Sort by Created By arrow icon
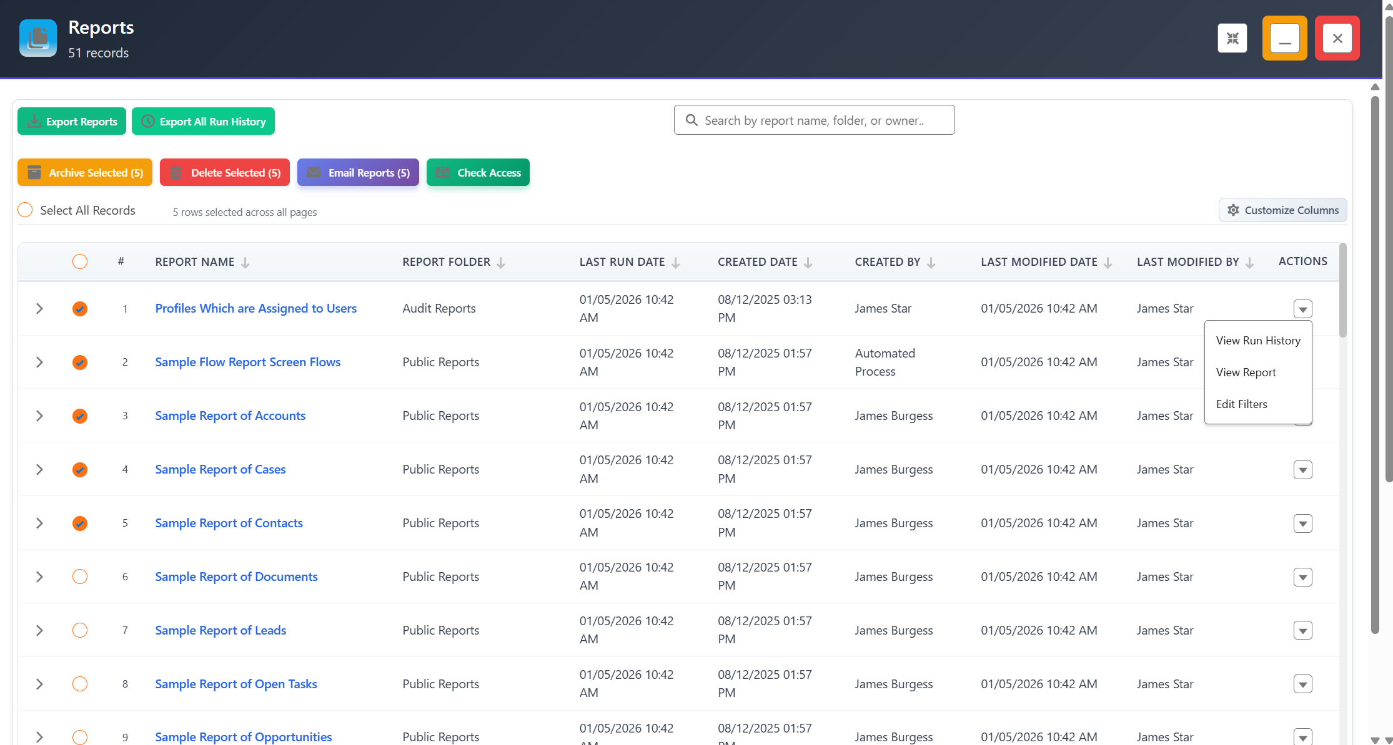 (x=931, y=263)
